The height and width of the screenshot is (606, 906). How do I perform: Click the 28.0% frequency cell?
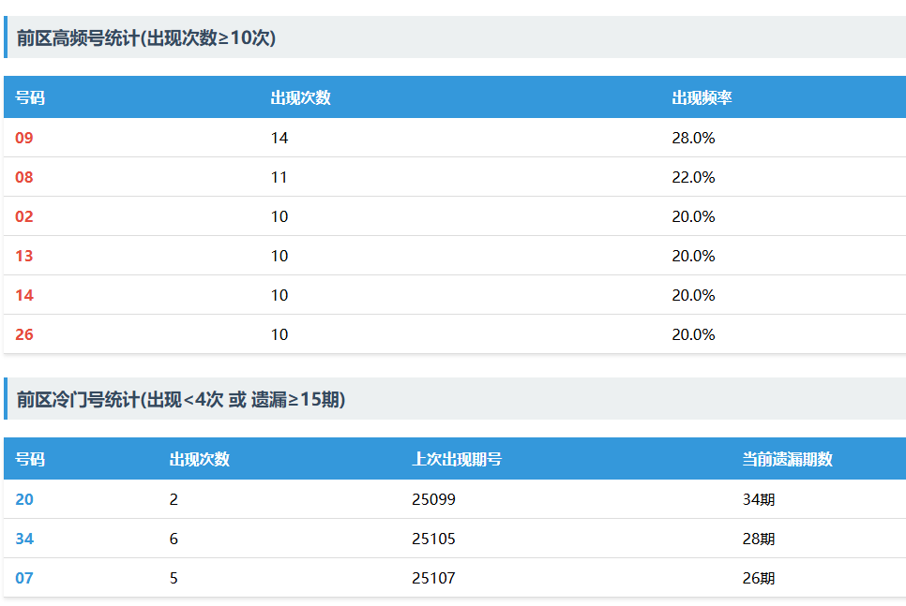(x=693, y=138)
